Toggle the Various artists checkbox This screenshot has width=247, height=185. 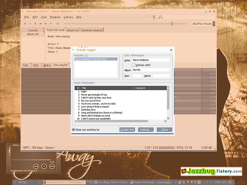point(133,65)
